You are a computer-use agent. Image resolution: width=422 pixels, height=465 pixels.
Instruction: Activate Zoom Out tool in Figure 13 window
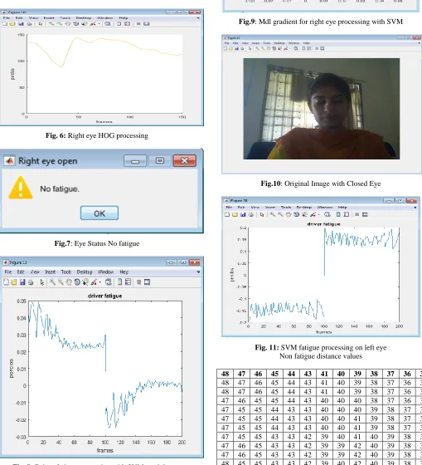(x=61, y=282)
